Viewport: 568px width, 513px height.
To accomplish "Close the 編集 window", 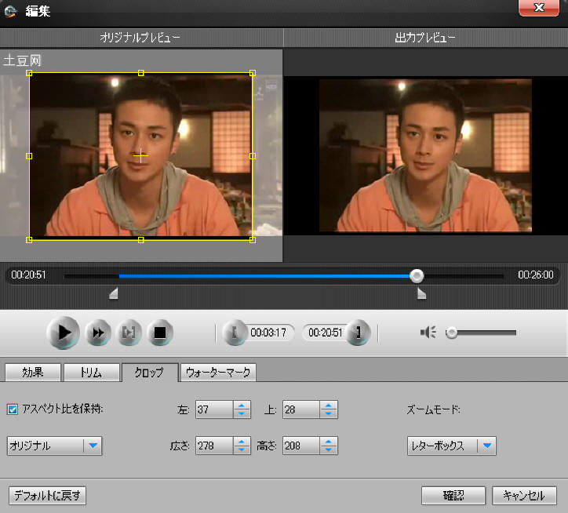I will click(x=539, y=8).
